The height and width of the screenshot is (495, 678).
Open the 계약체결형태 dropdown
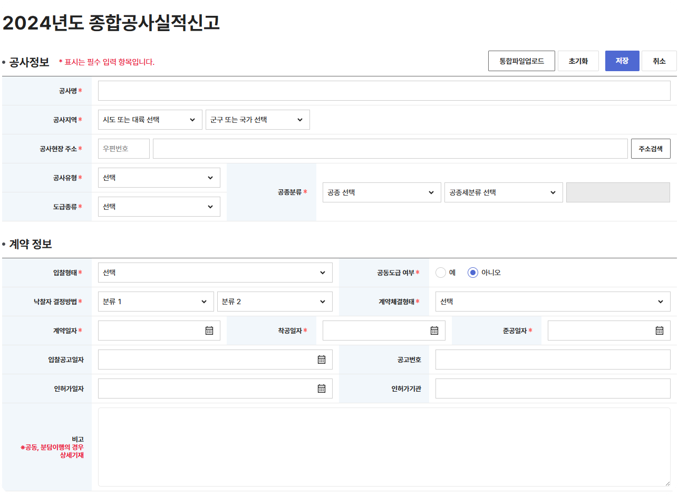[552, 302]
